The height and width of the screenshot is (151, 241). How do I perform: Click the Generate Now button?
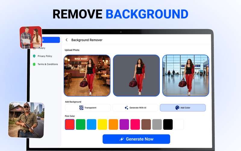click(136, 139)
